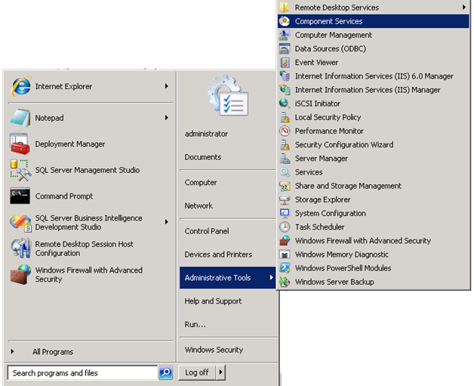
Task: Click the Windows Firewall brick wall icon in left pane
Action: pos(20,274)
